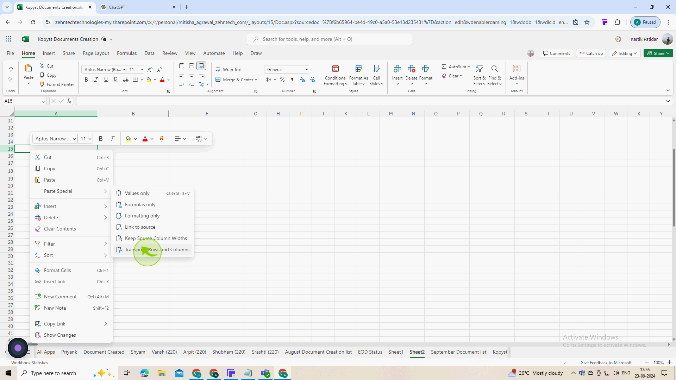The width and height of the screenshot is (676, 380).
Task: Toggle Italic in the ribbon
Action: coord(96,80)
